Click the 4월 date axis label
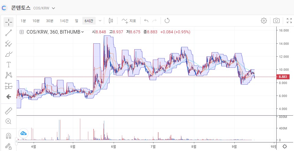This screenshot has height=151, width=294. [34, 146]
